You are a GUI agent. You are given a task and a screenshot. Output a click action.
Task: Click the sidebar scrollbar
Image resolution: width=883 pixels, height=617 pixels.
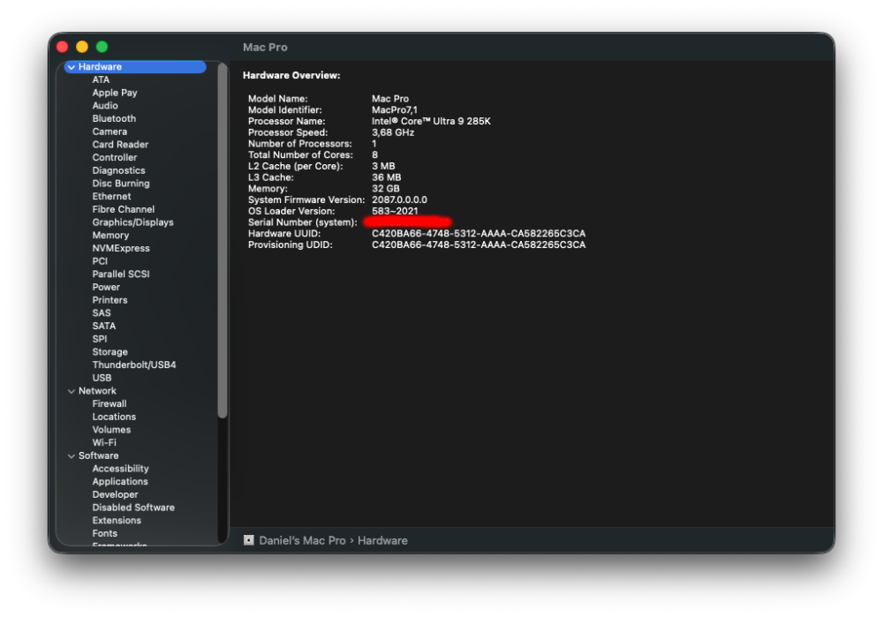(x=223, y=241)
